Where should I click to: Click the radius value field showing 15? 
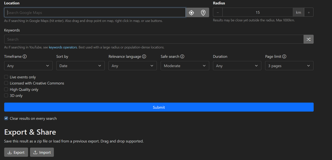[258, 12]
